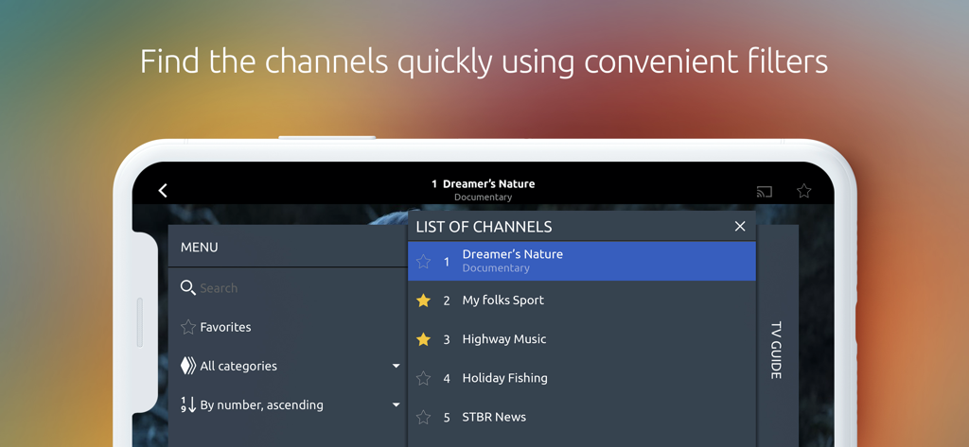
Task: Mark Holiday Fishing as favorite
Action: (424, 378)
